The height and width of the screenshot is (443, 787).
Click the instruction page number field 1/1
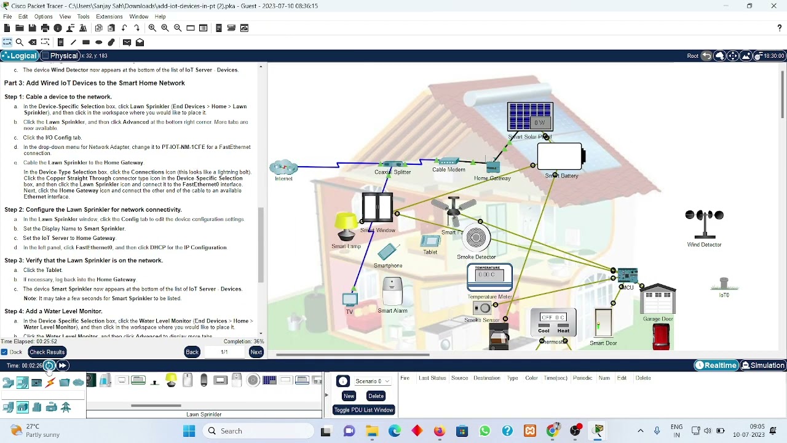point(224,352)
